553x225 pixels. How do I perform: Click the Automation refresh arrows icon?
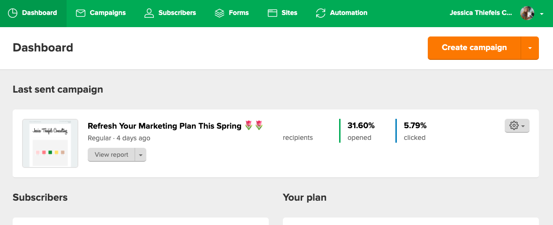click(x=321, y=13)
